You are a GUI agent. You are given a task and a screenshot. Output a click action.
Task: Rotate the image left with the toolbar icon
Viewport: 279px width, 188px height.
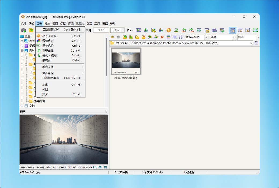click(x=184, y=30)
